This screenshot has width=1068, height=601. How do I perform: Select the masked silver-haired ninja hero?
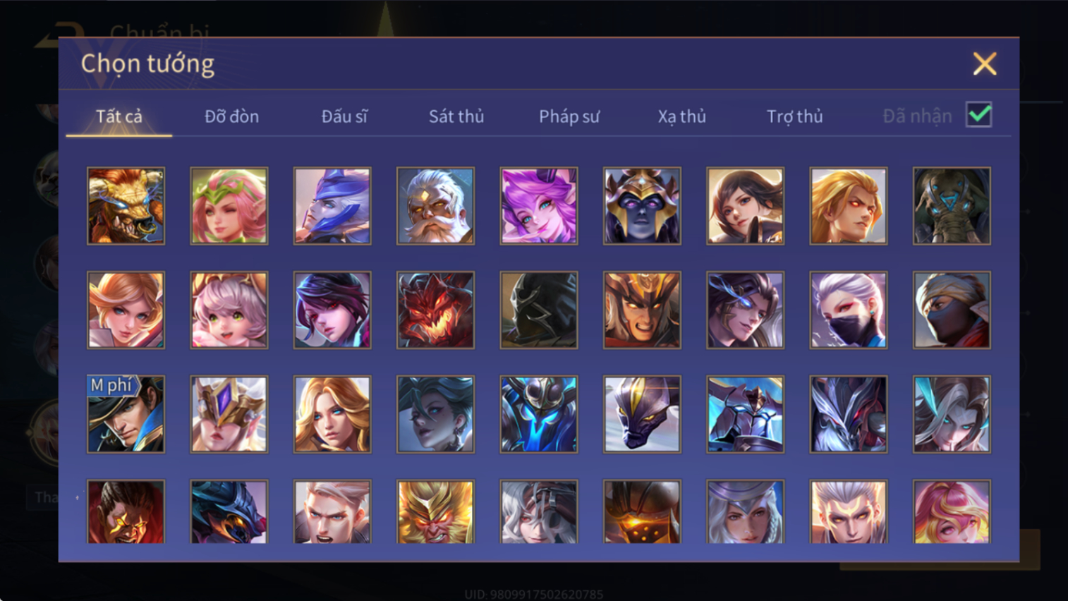tap(849, 310)
